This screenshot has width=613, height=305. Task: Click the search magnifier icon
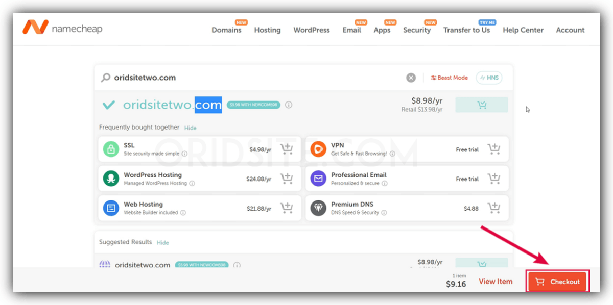point(106,78)
